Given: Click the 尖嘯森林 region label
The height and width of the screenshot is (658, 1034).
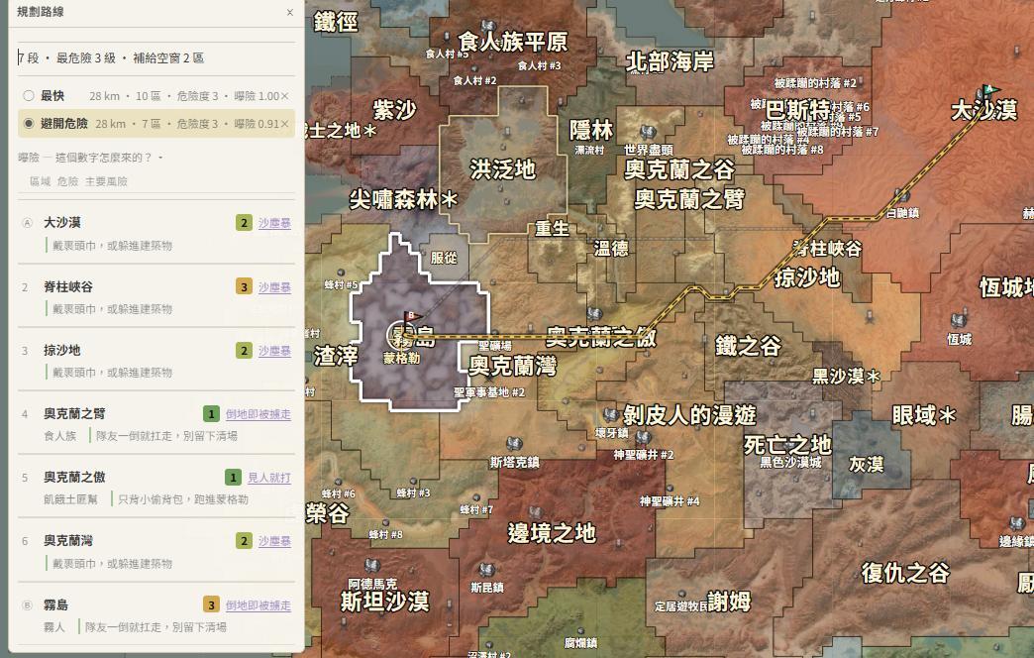Looking at the screenshot, I should click(403, 198).
